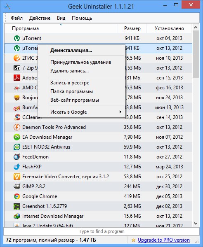203x247 pixels.
Task: Select the FeedDemon row
Action: (x=98, y=157)
